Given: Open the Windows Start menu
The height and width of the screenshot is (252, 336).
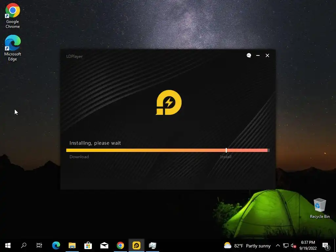Looking at the screenshot, I should [x=8, y=245].
